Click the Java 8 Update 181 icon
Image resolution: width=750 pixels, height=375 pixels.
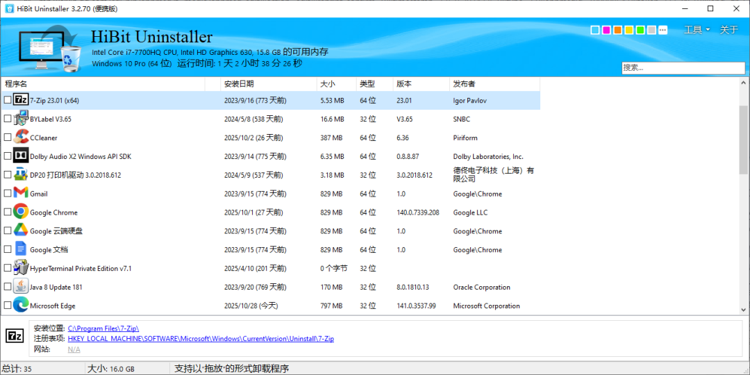pyautogui.click(x=21, y=287)
